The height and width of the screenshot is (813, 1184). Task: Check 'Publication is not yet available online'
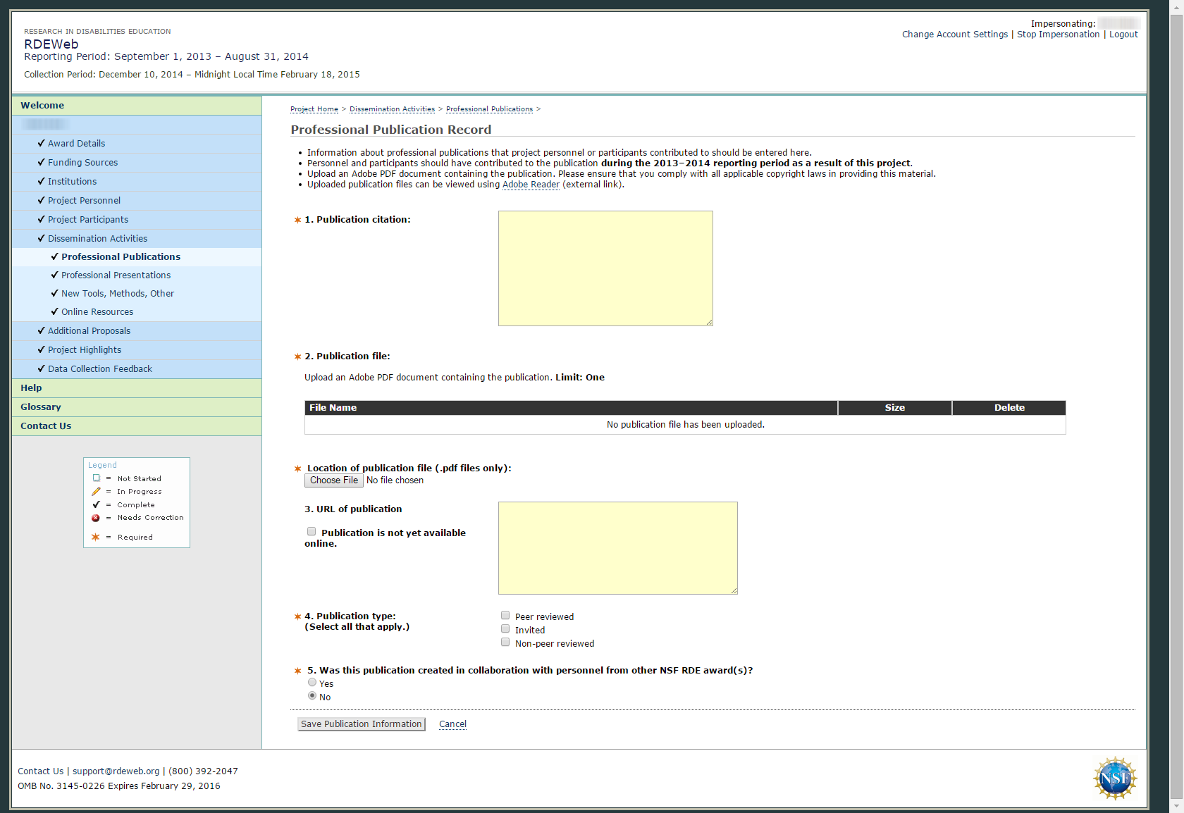[x=312, y=532]
